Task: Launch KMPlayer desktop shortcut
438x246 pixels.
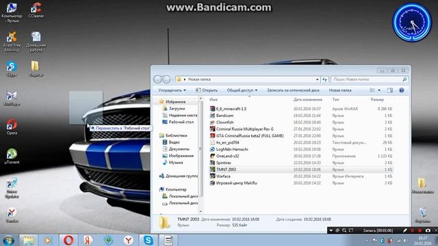Action: click(x=12, y=98)
